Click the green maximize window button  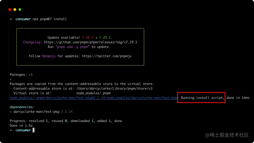(20, 10)
